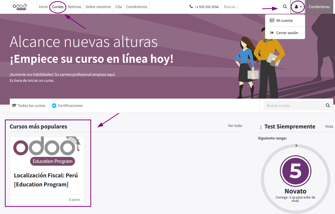Click the Vista link
The height and width of the screenshot is (214, 335).
pyautogui.click(x=329, y=126)
